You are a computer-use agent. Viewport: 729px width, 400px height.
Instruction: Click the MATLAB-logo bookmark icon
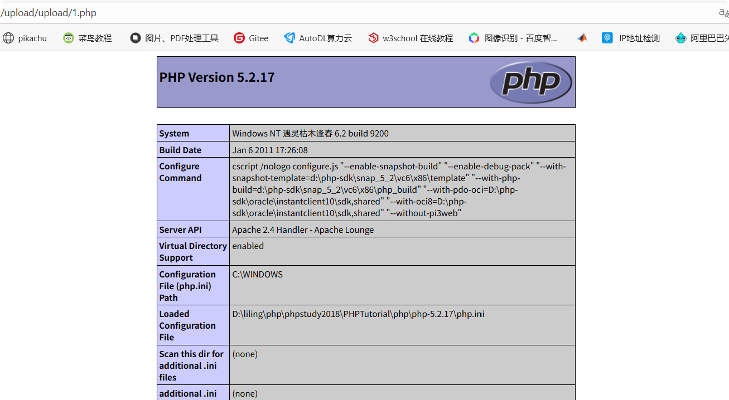pos(582,38)
